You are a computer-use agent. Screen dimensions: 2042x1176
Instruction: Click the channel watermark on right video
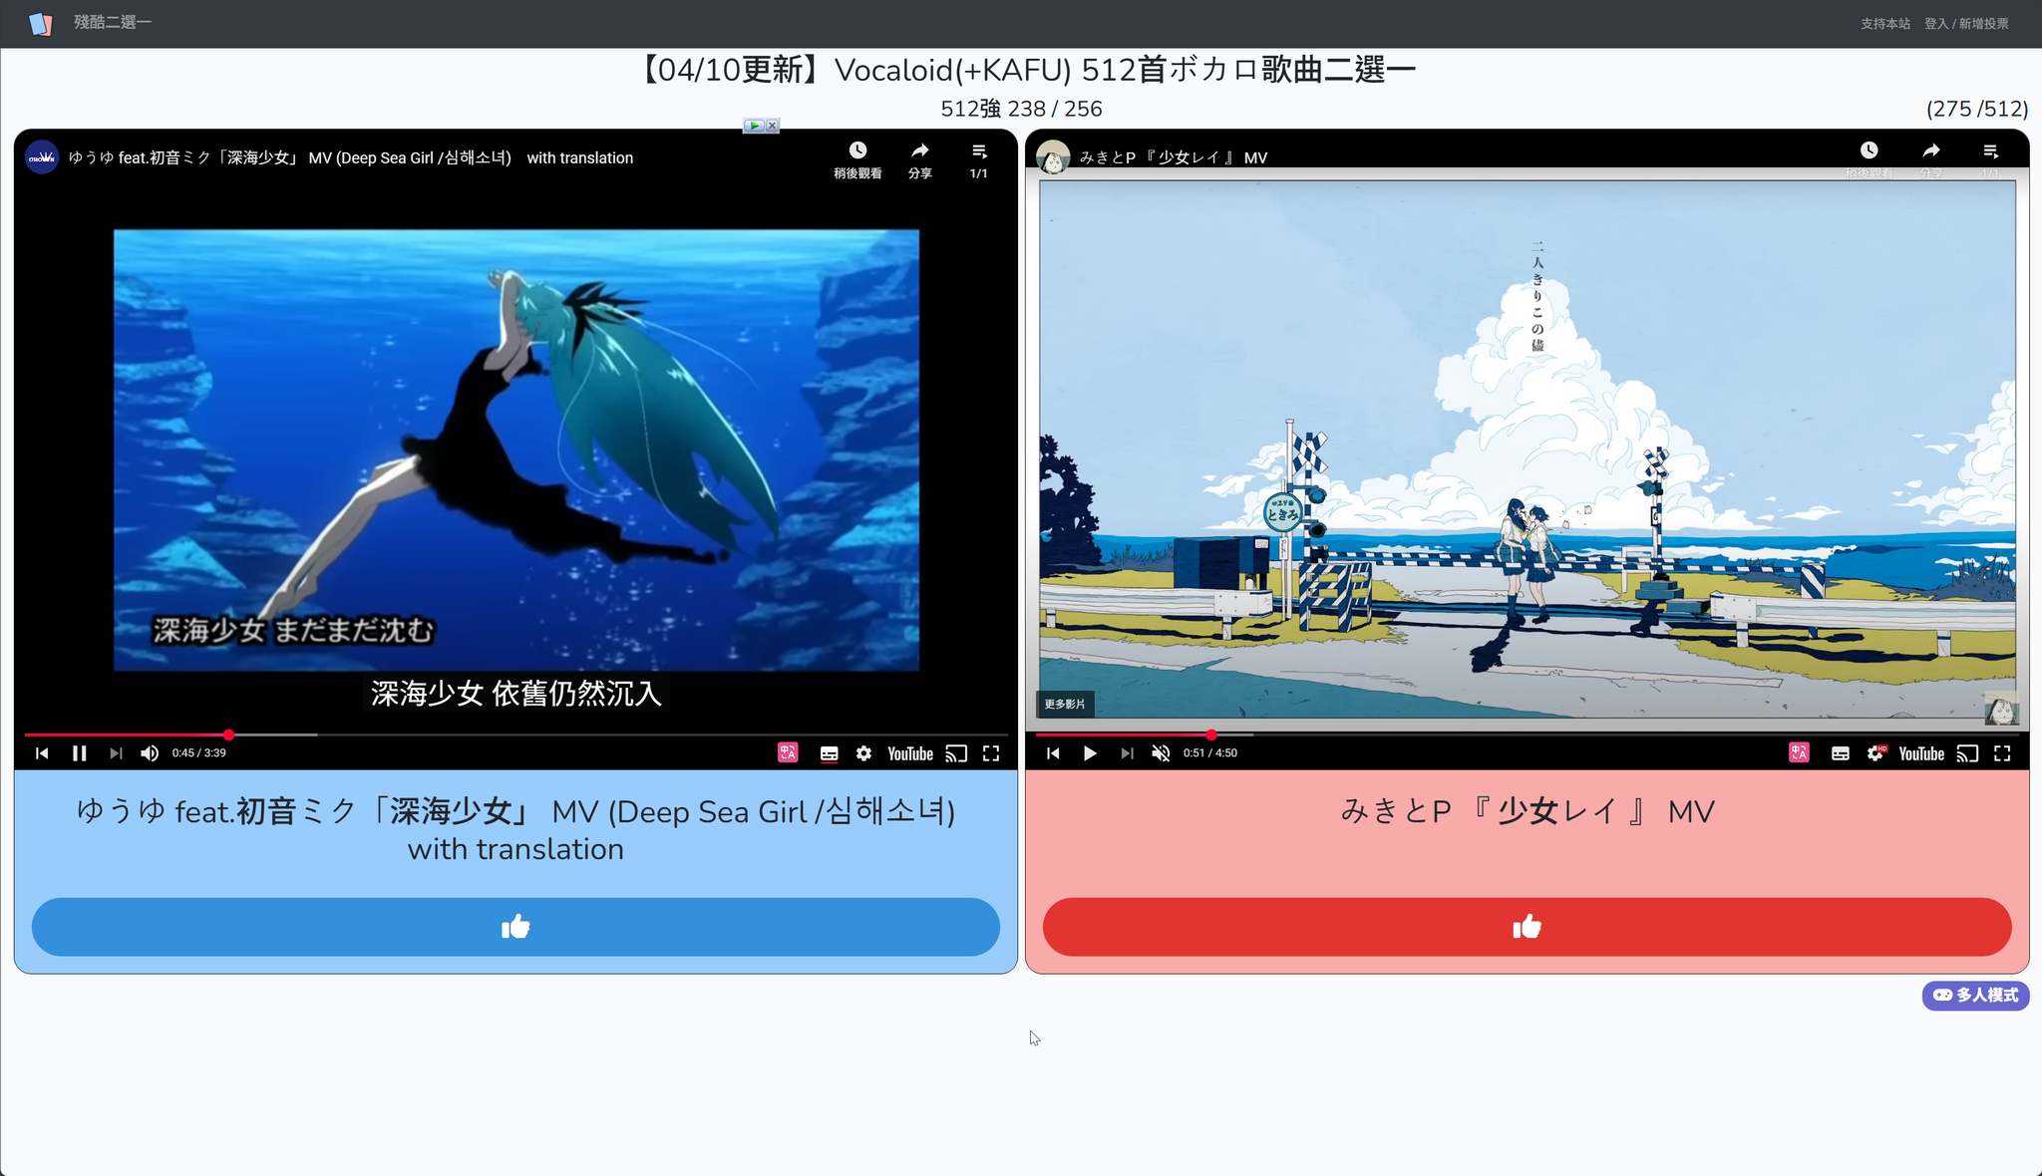coord(2001,709)
